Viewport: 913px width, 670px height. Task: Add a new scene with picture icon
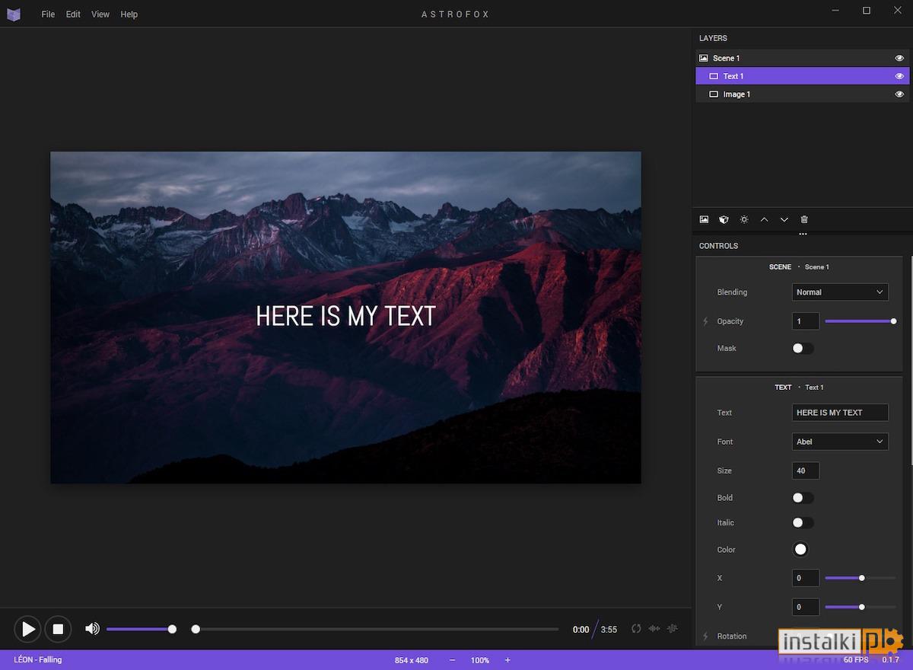coord(704,219)
